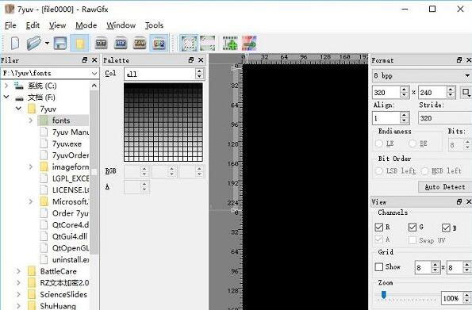
Task: Uncheck the R channel checkbox
Action: (x=379, y=227)
